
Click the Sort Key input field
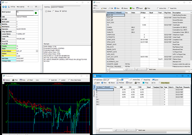(x=66, y=7)
